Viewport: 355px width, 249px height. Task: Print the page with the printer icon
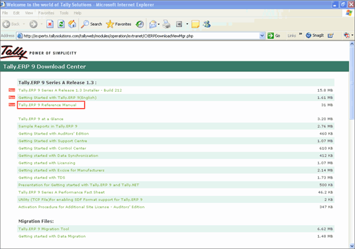tap(167, 24)
